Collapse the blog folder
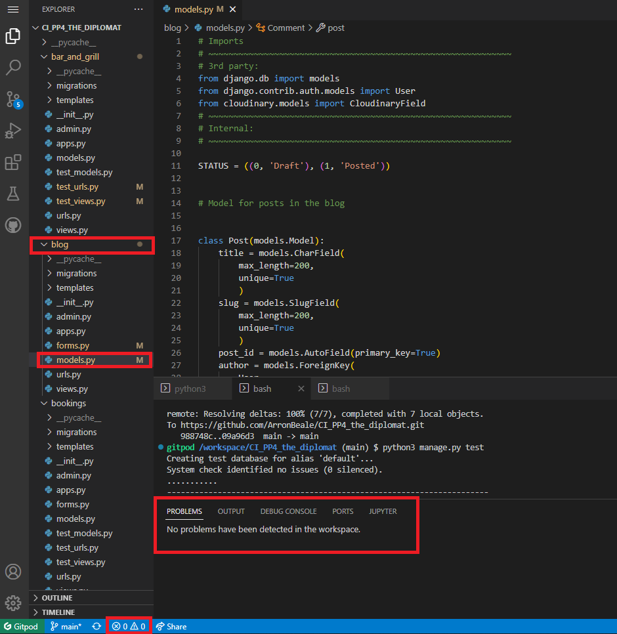The height and width of the screenshot is (634, 617). tap(91, 244)
